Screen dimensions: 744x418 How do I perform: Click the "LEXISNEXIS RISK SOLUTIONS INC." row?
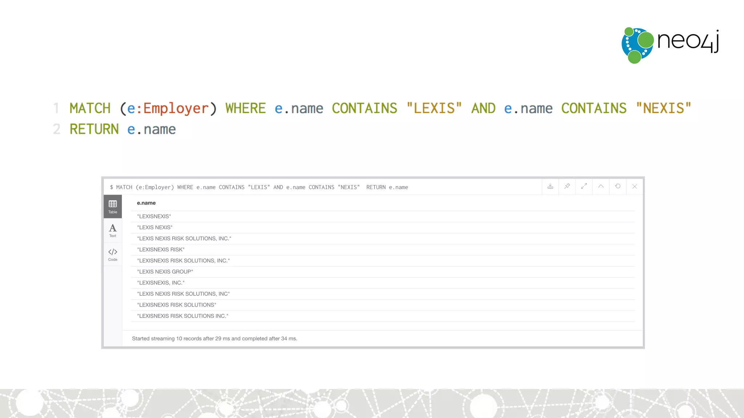(182, 316)
